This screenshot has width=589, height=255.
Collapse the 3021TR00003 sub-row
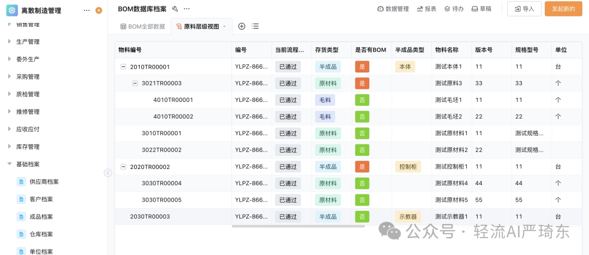click(135, 83)
